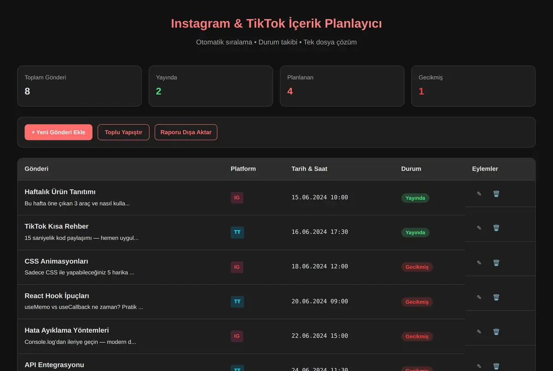
Task: Delete the TikTok Kısa Rehber post
Action: coord(496,228)
